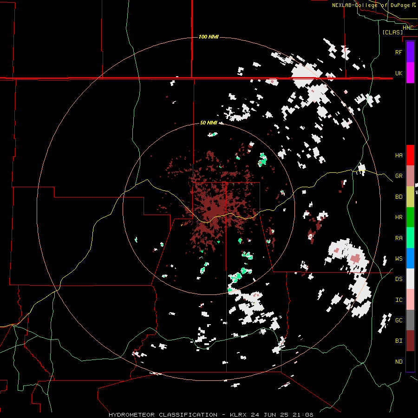Click the white DS legend swatch
The width and height of the screenshot is (418, 418).
coord(410,279)
